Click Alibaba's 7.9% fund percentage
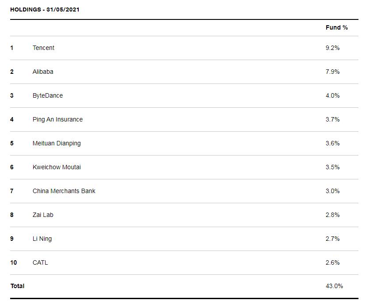Viewport: 366px width, 304px height. coord(332,72)
